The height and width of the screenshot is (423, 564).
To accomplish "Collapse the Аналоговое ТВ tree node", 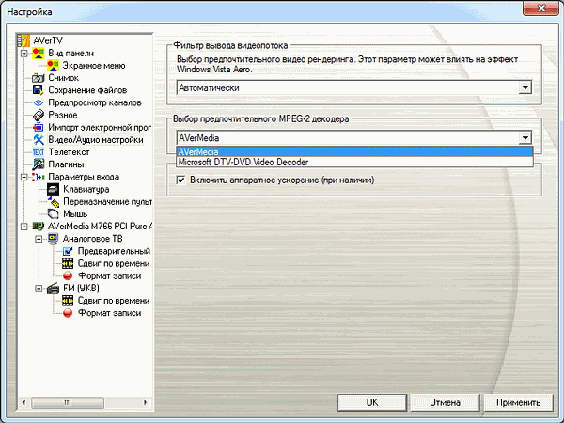I will 38,239.
